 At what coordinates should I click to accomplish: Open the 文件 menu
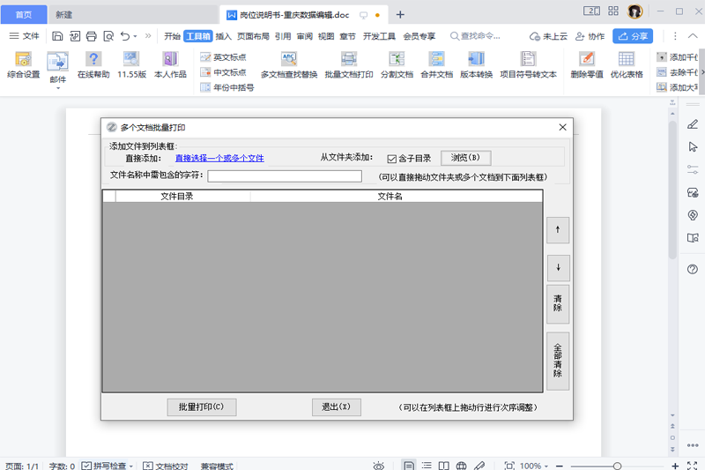tap(25, 36)
